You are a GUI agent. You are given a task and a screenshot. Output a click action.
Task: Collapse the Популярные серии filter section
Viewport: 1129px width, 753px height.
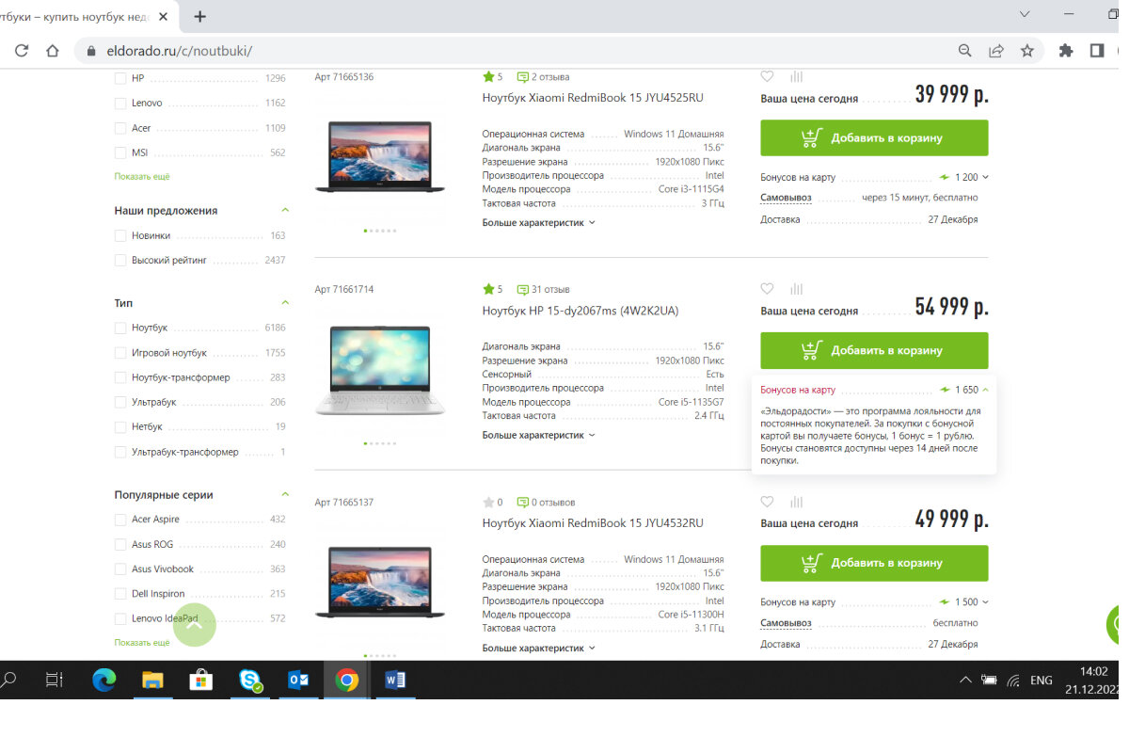point(285,494)
